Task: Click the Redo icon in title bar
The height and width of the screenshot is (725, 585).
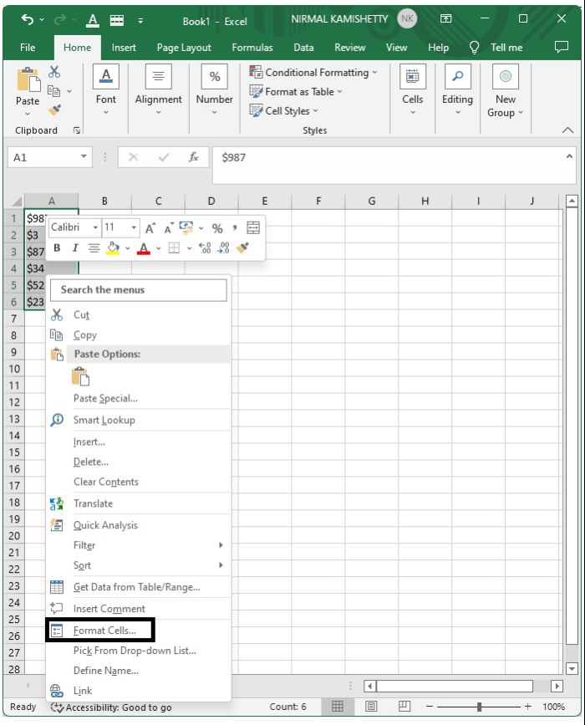Action: tap(59, 20)
